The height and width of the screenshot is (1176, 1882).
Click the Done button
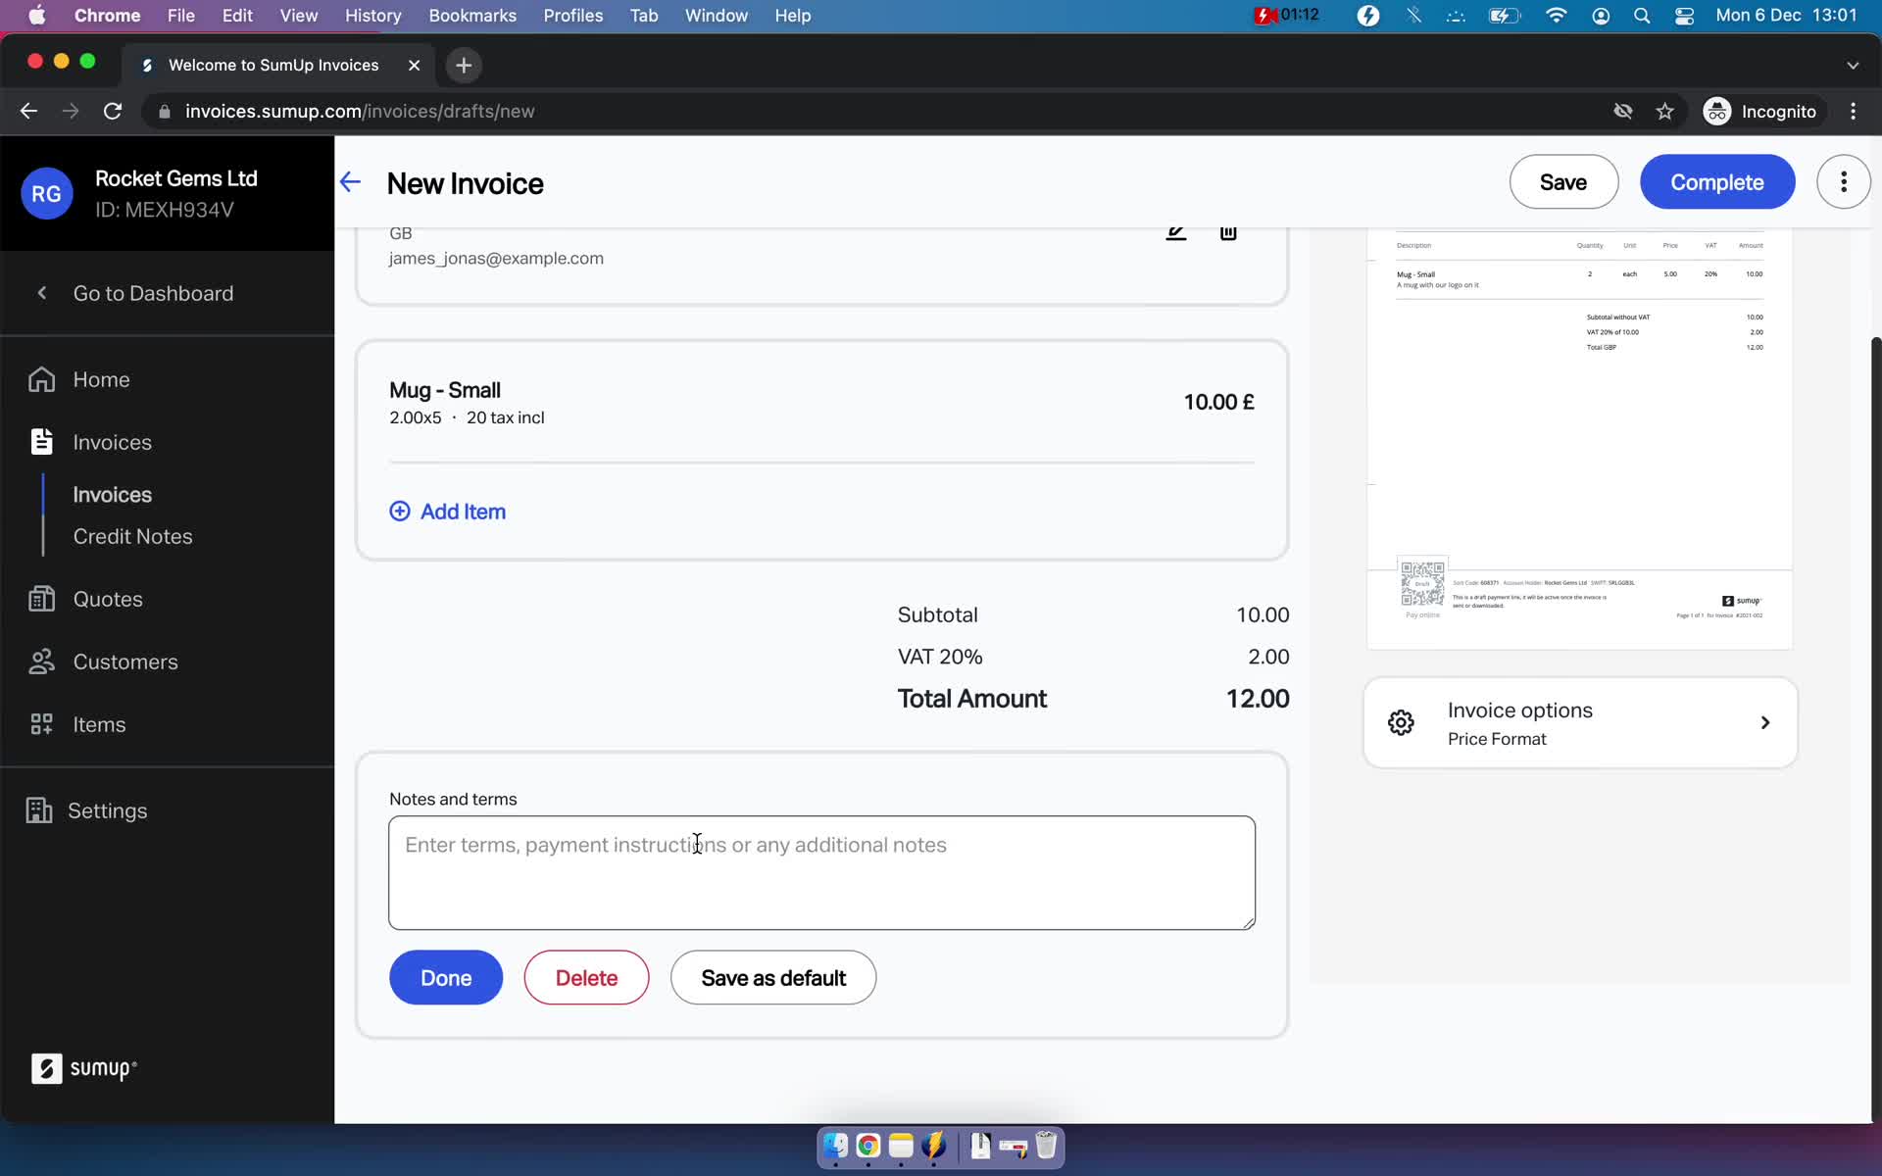click(x=444, y=978)
